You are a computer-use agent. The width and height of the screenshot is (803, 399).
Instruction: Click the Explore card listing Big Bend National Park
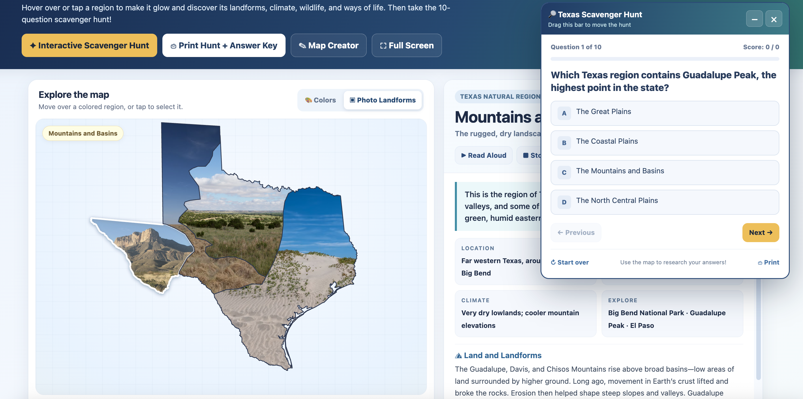(x=672, y=313)
